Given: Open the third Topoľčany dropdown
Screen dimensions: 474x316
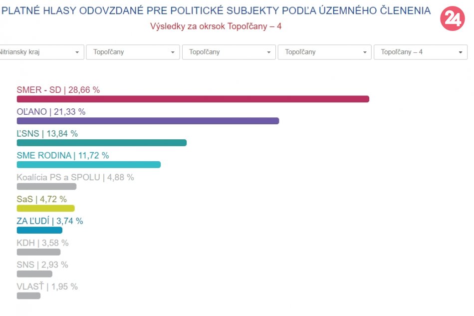Looking at the screenshot, I should 229,52.
